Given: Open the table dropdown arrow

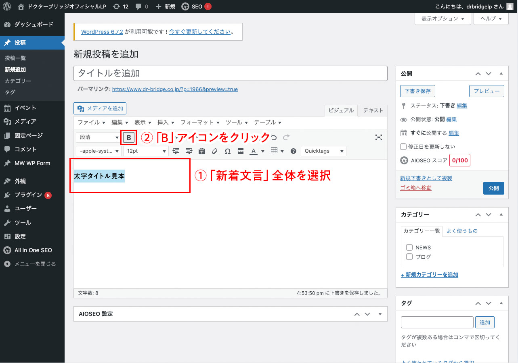Looking at the screenshot, I should [282, 151].
